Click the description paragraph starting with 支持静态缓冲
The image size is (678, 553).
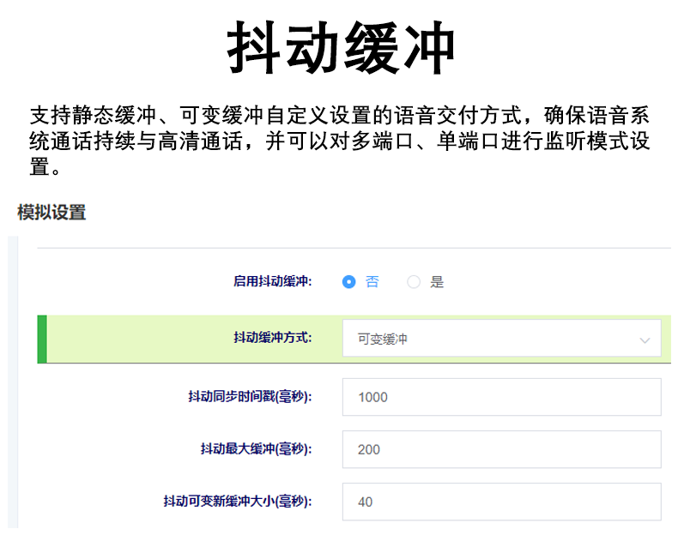tap(339, 141)
